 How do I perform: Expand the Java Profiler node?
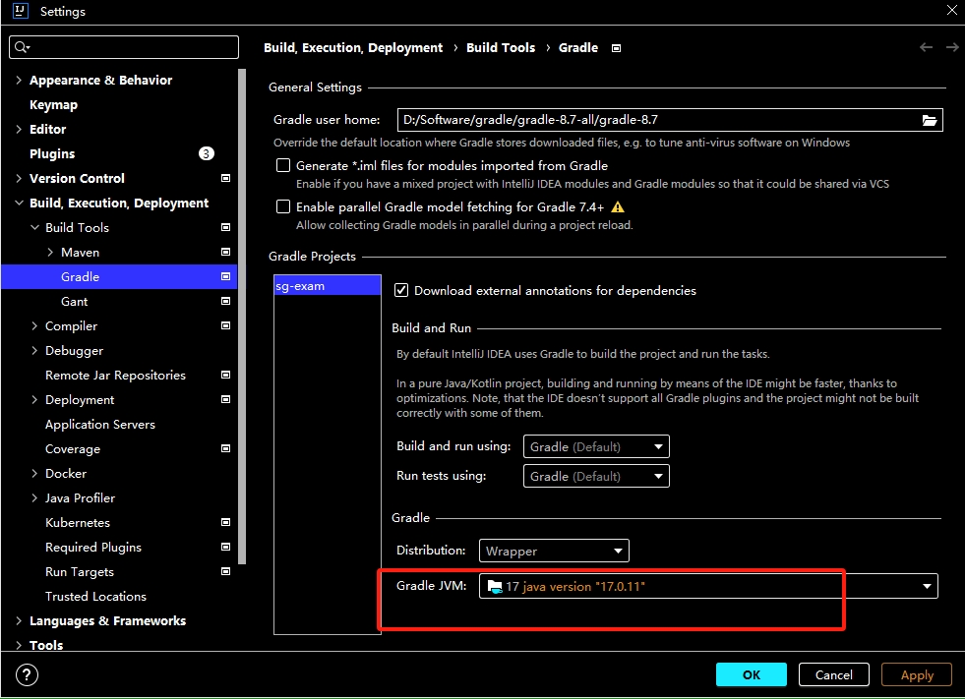click(34, 498)
